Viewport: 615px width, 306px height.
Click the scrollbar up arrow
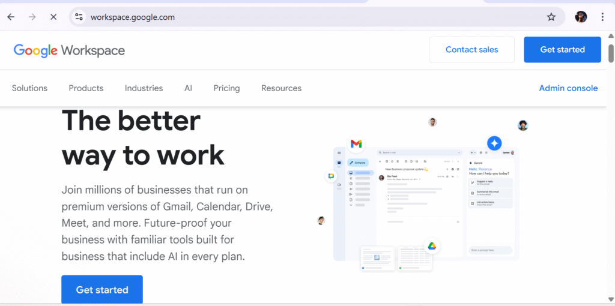pos(611,35)
